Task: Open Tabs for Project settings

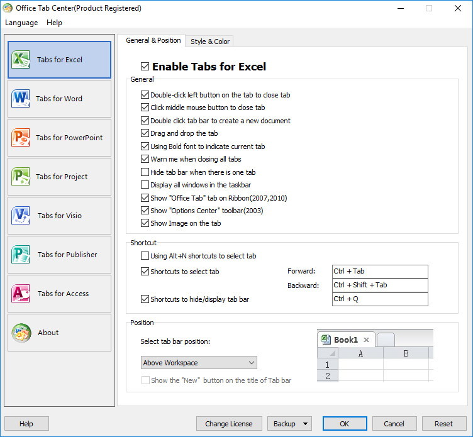Action: pyautogui.click(x=59, y=177)
